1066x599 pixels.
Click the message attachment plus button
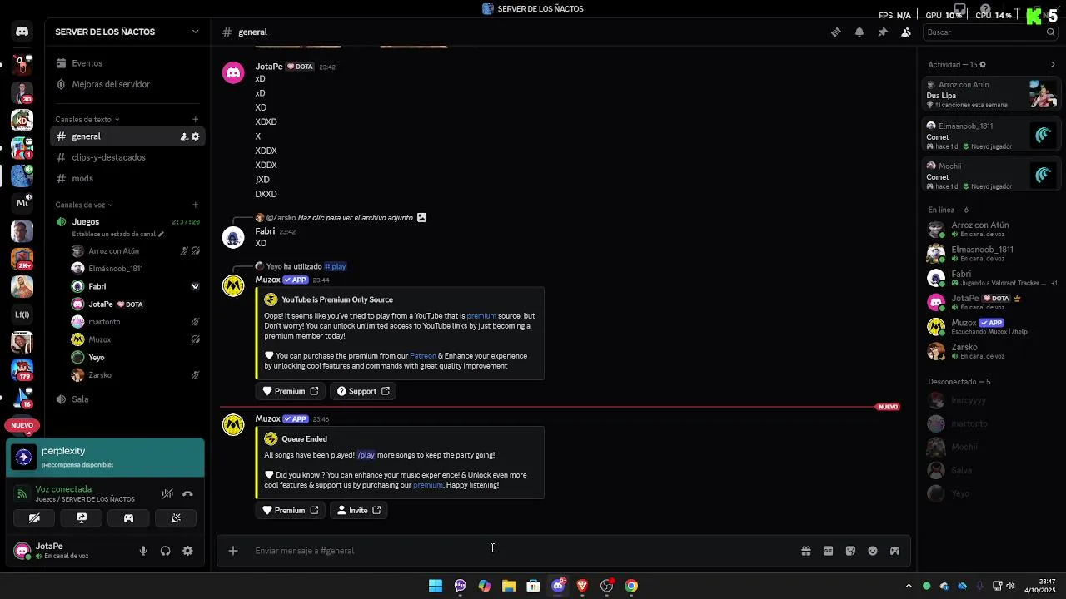(233, 551)
